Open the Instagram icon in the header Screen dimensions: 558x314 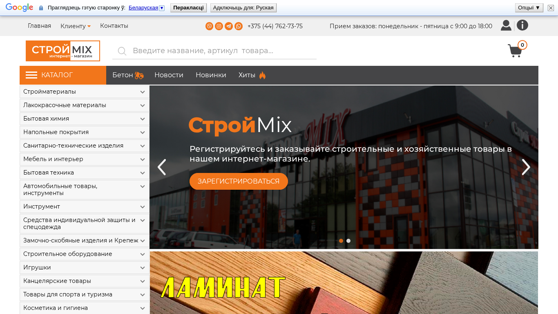(219, 26)
